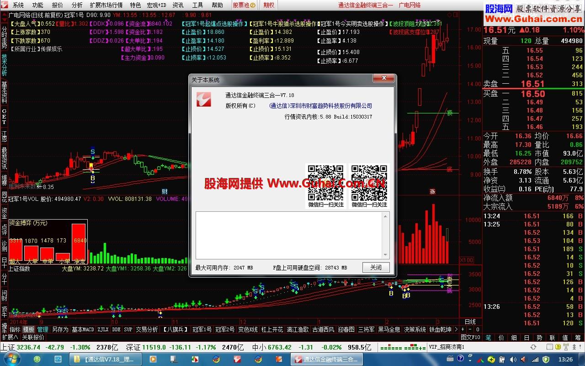Viewport: 585px width, 366px height.
Task: Select the 铁血乾坤 indicator tab
Action: (441, 329)
